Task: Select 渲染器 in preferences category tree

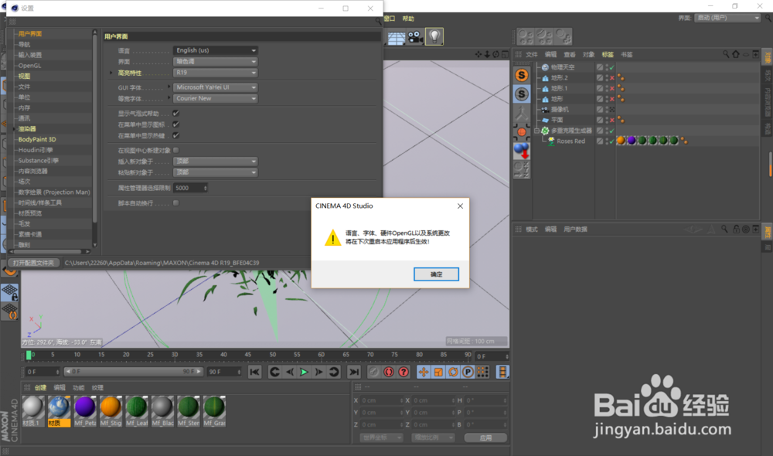Action: pos(27,128)
